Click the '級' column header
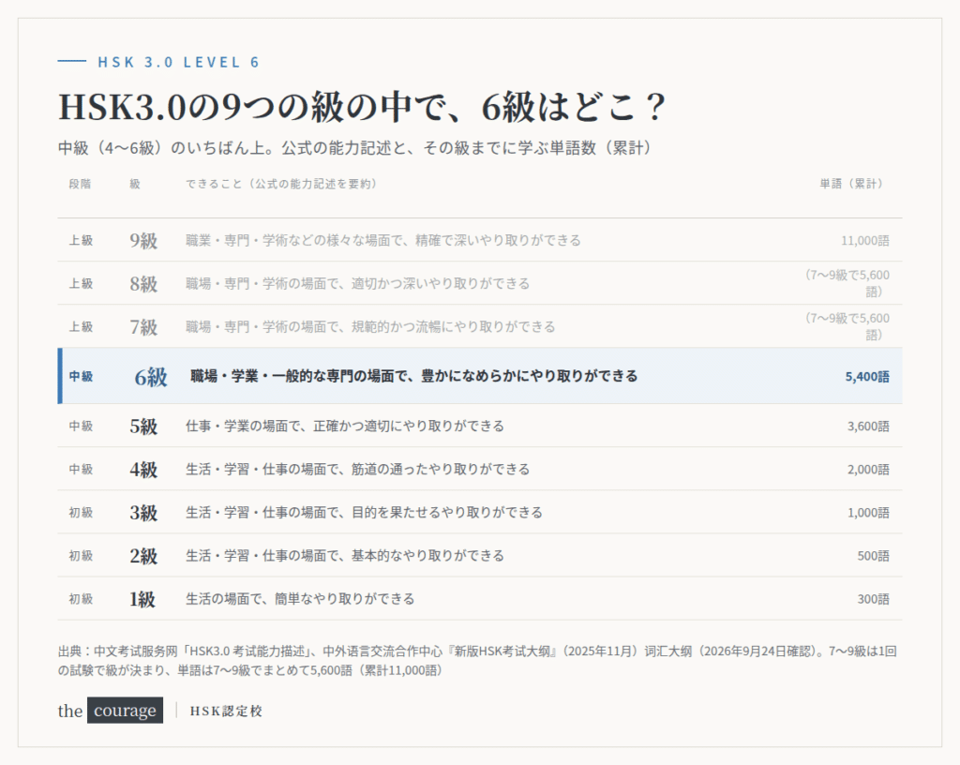The width and height of the screenshot is (960, 765). 135,184
